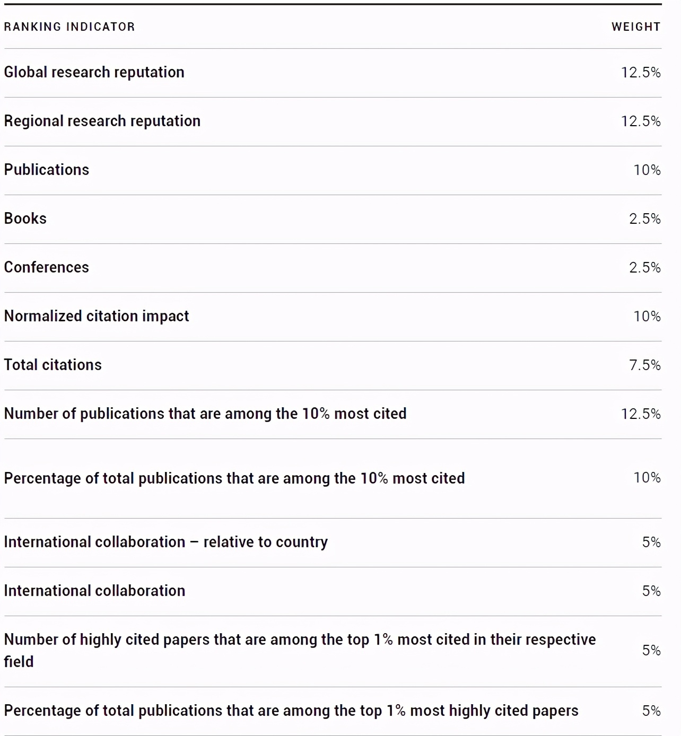Click the Regional research reputation indicator
This screenshot has width=681, height=736.
point(102,121)
